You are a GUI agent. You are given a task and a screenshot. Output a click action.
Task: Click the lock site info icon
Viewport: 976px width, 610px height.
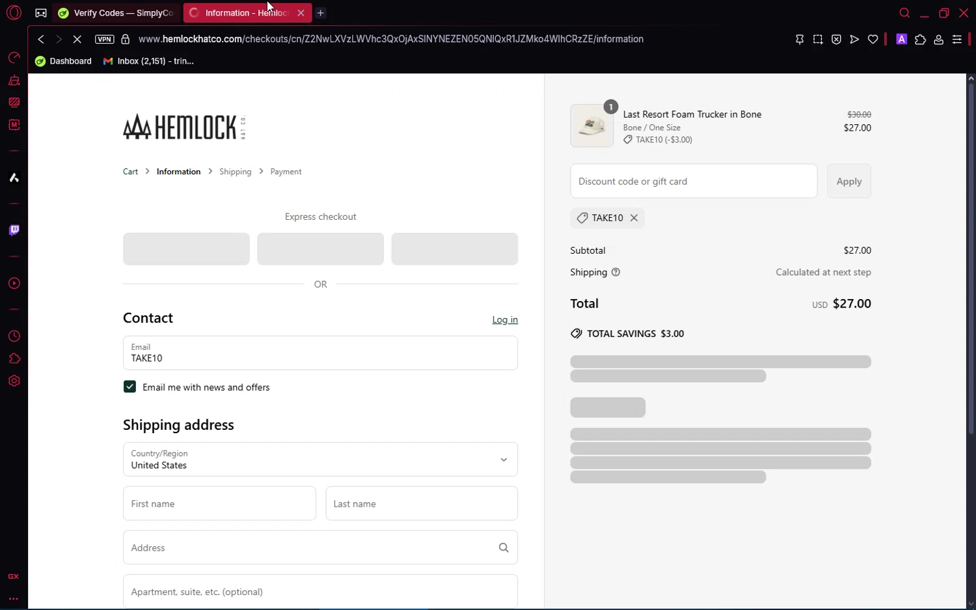[126, 39]
